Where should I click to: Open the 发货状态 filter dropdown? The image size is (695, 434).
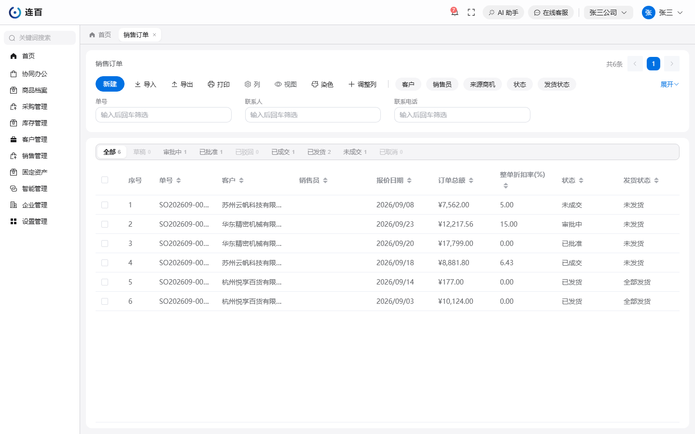point(557,84)
